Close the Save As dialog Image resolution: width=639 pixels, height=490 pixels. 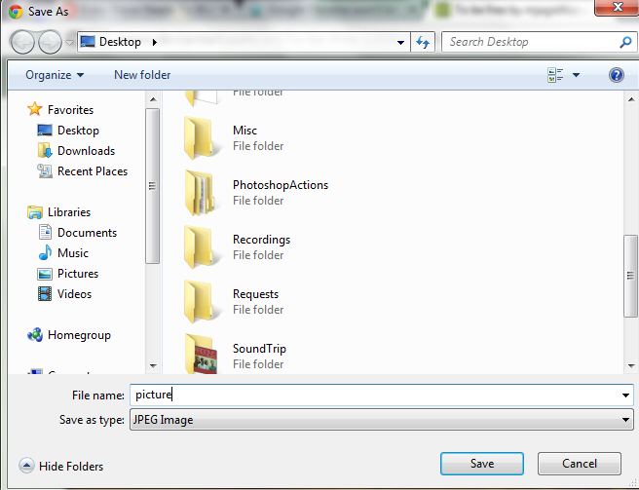(x=617, y=7)
